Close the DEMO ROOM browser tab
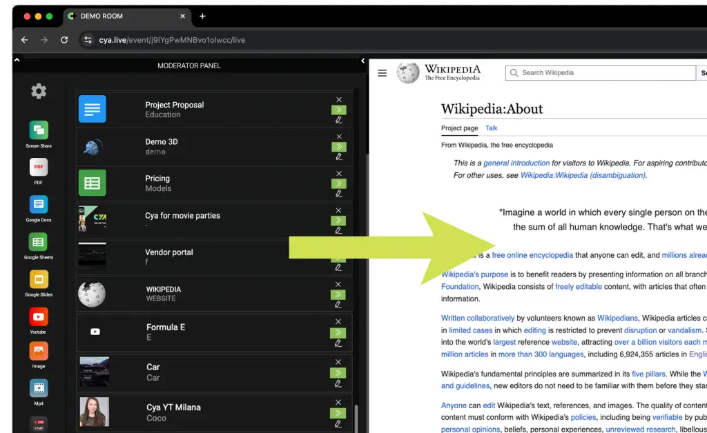The height and width of the screenshot is (433, 707). [x=182, y=17]
